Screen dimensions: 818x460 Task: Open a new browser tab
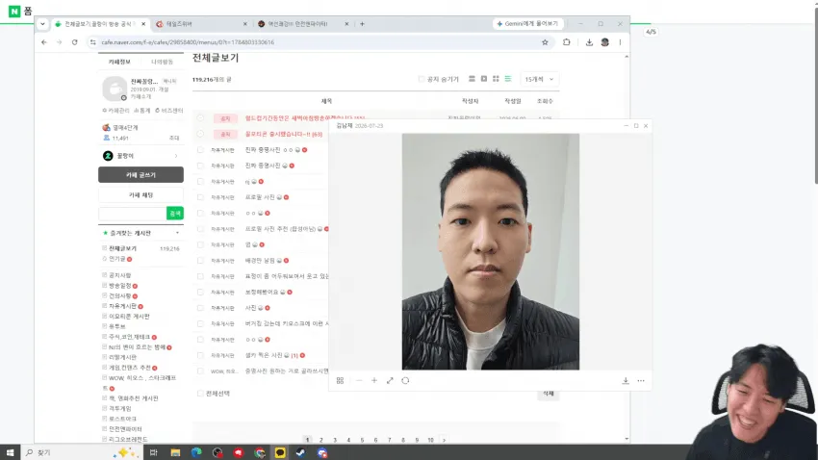pos(362,24)
